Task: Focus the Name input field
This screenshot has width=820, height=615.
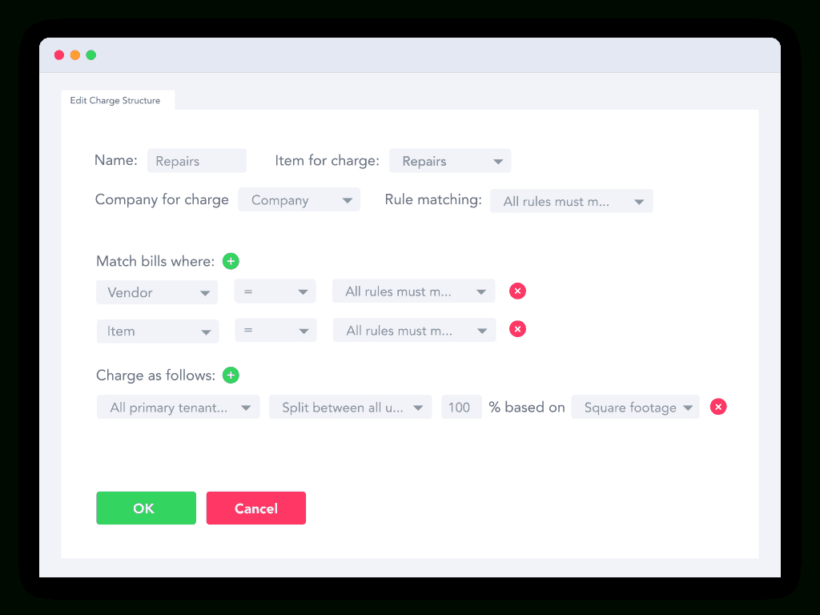Action: (x=197, y=160)
